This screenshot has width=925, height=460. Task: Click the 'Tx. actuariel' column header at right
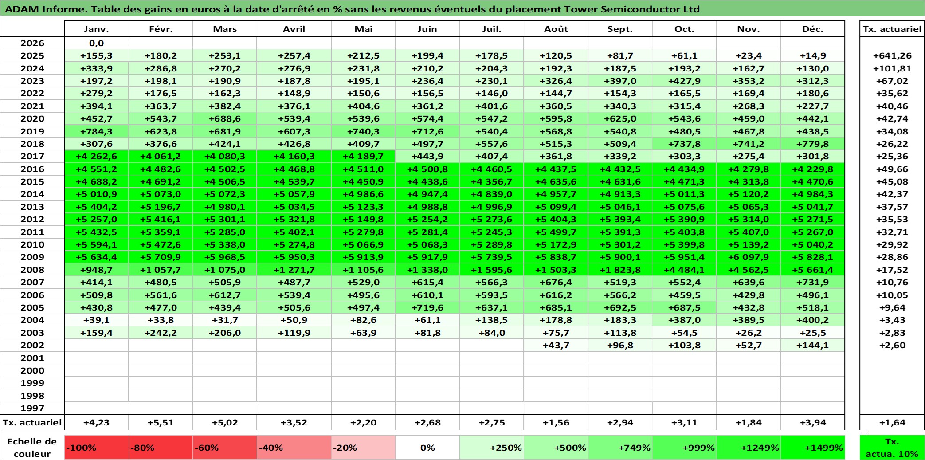click(892, 29)
